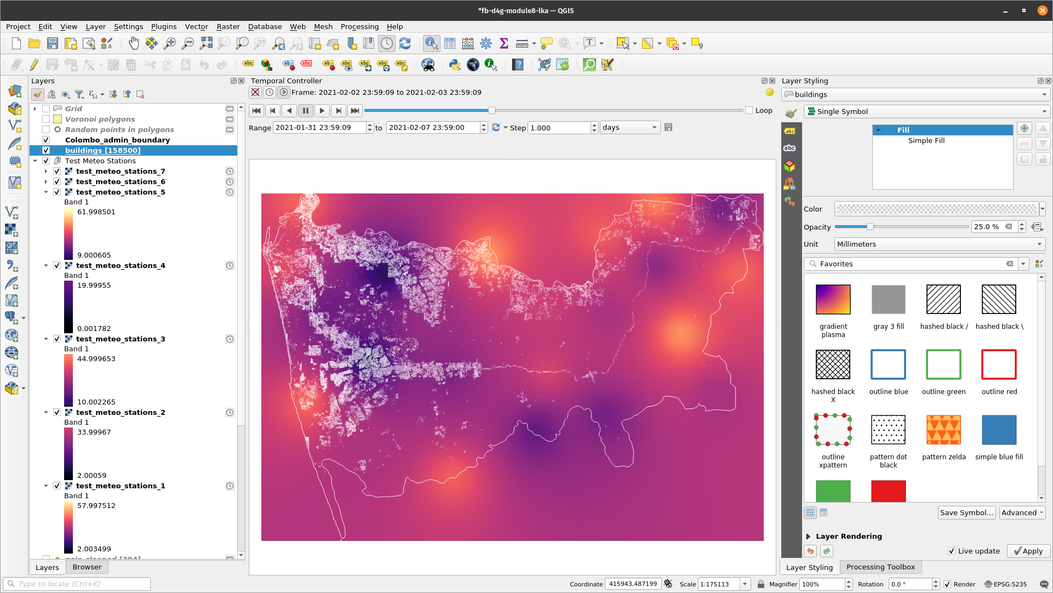The width and height of the screenshot is (1053, 593).
Task: Rewind animation to the start
Action: (256, 111)
